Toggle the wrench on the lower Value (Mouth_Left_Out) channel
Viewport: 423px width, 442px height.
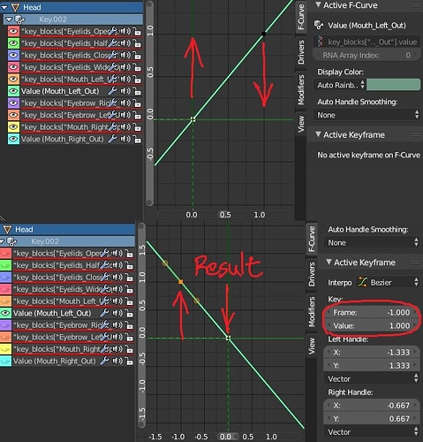[x=104, y=313]
